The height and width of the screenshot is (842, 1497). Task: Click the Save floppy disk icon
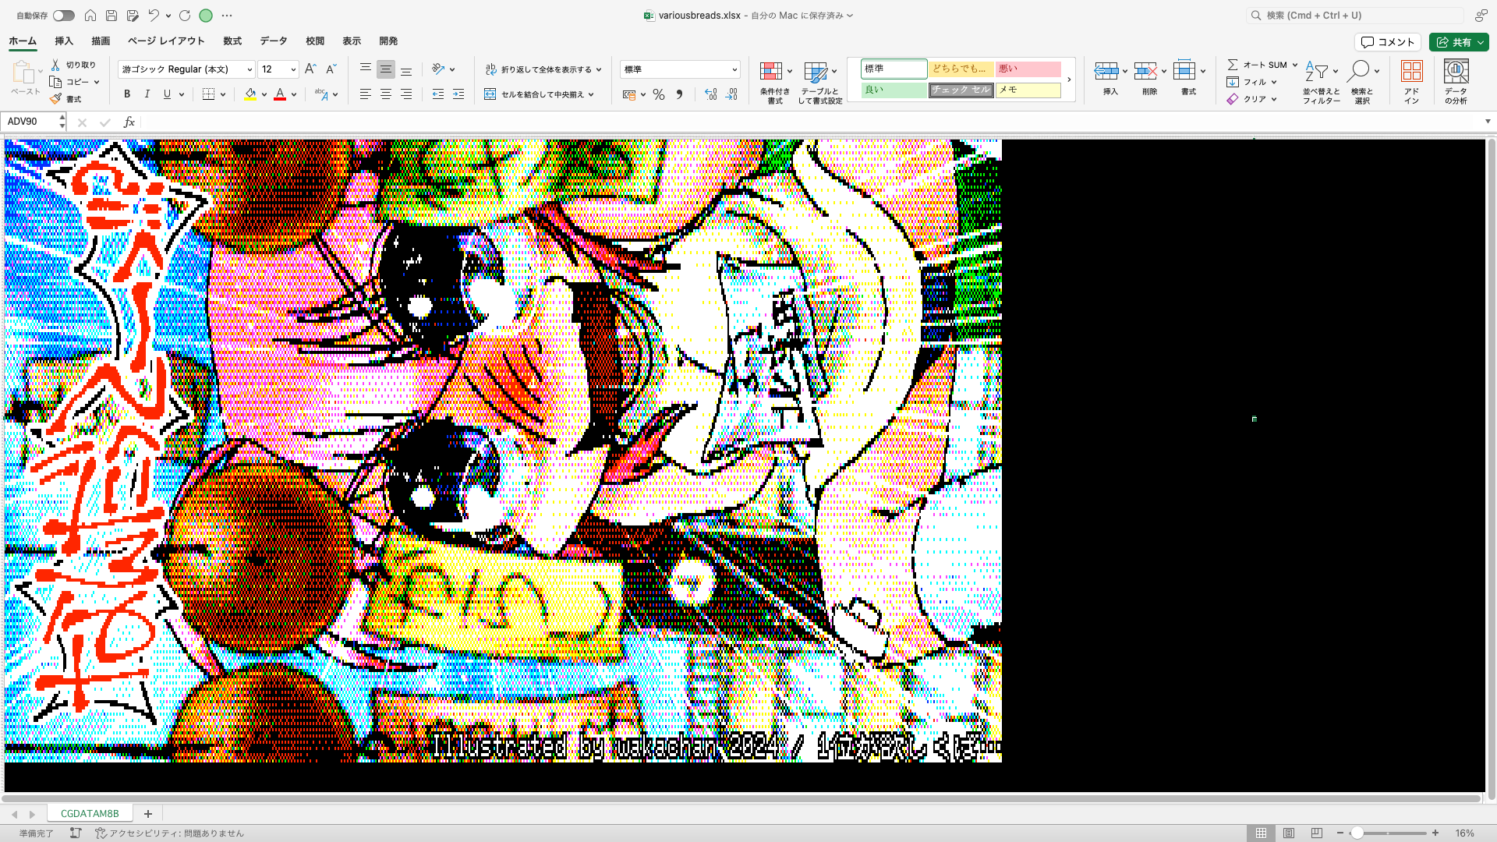pyautogui.click(x=111, y=16)
